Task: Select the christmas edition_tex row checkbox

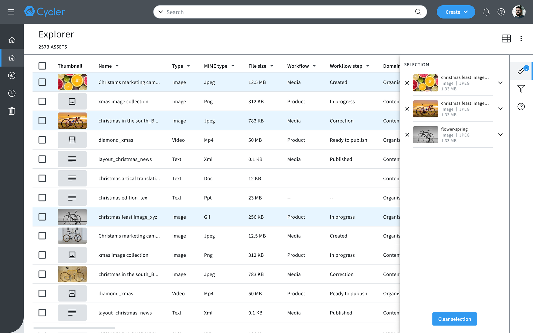Action: pos(42,198)
